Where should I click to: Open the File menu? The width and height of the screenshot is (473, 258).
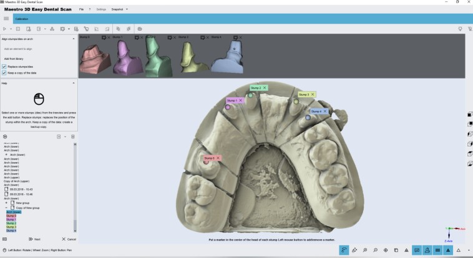(x=82, y=9)
